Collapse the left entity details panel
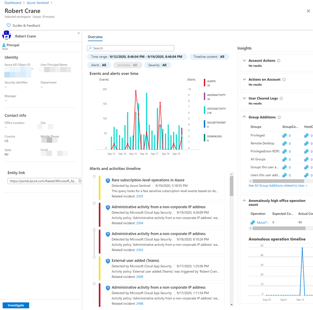Screen dimensions: 313x310 (x=78, y=34)
